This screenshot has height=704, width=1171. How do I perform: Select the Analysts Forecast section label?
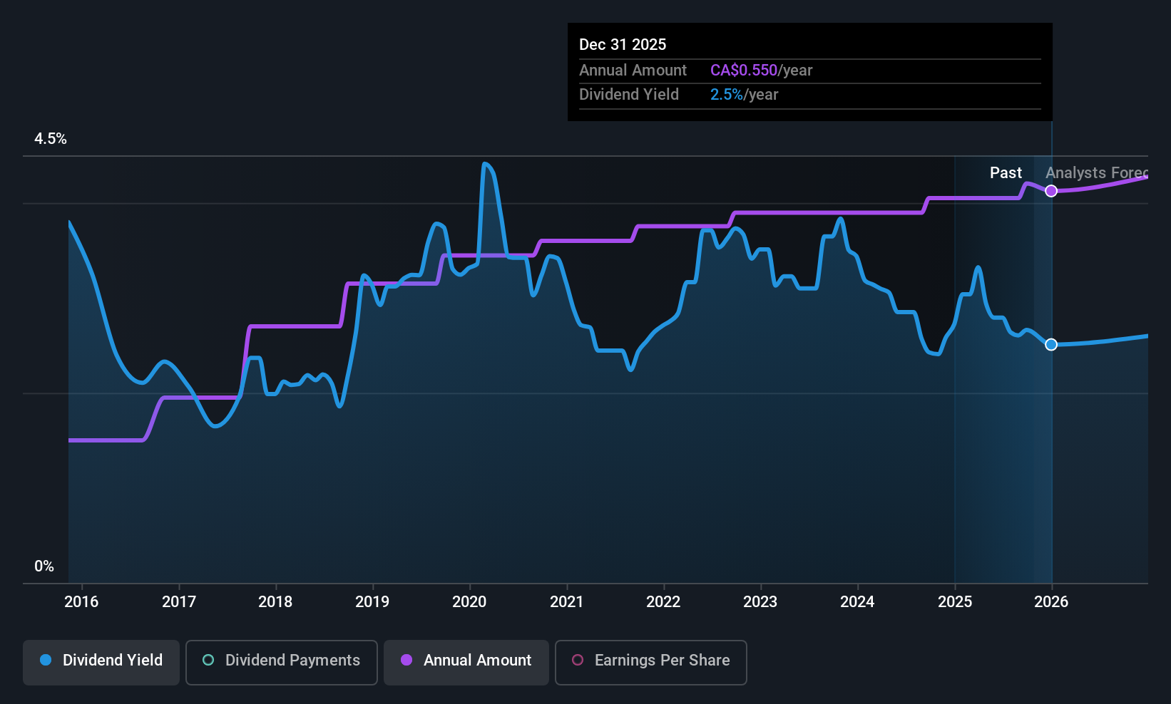(1097, 173)
